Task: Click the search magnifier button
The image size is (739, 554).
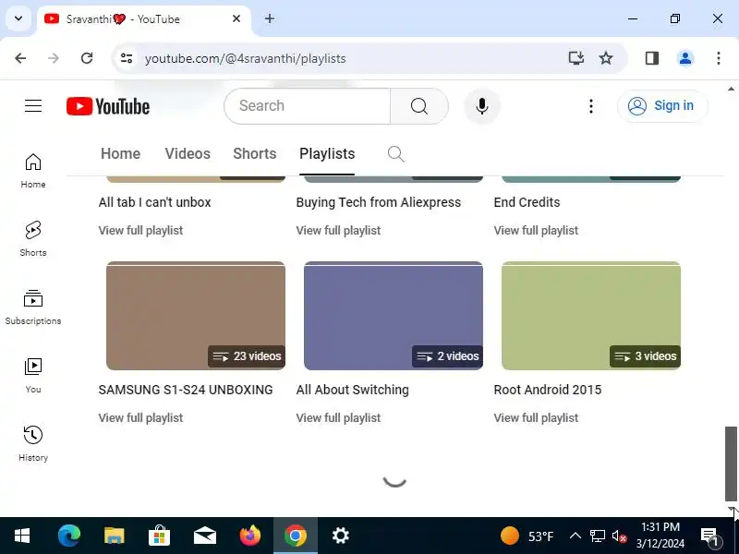Action: point(419,106)
